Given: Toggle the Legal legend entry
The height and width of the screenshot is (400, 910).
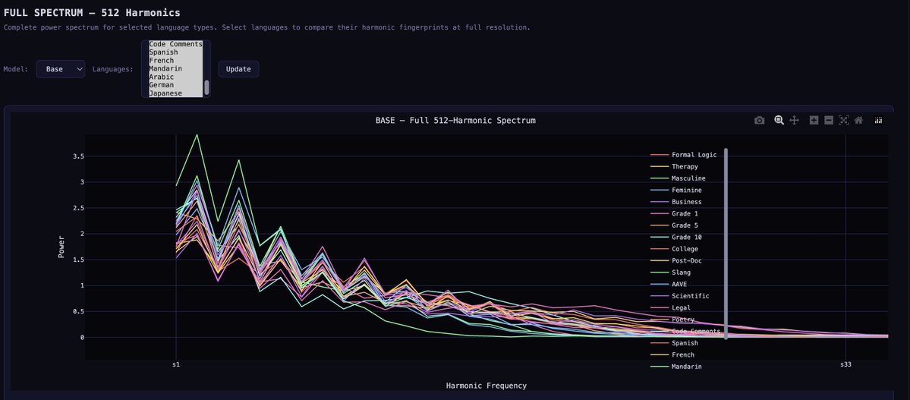Looking at the screenshot, I should click(x=671, y=307).
